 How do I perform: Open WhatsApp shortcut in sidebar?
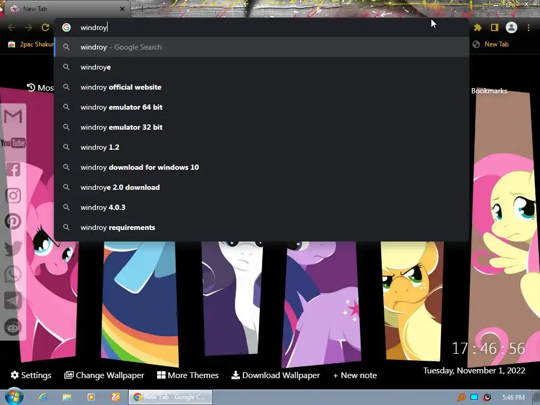tap(13, 274)
